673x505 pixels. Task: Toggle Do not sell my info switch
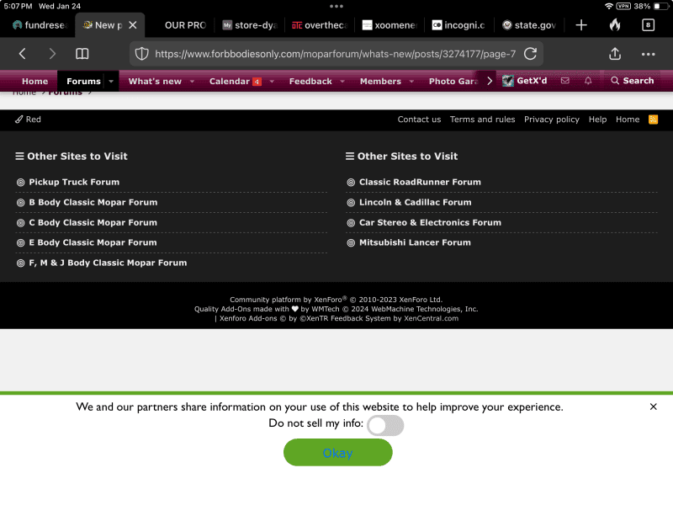pyautogui.click(x=385, y=425)
